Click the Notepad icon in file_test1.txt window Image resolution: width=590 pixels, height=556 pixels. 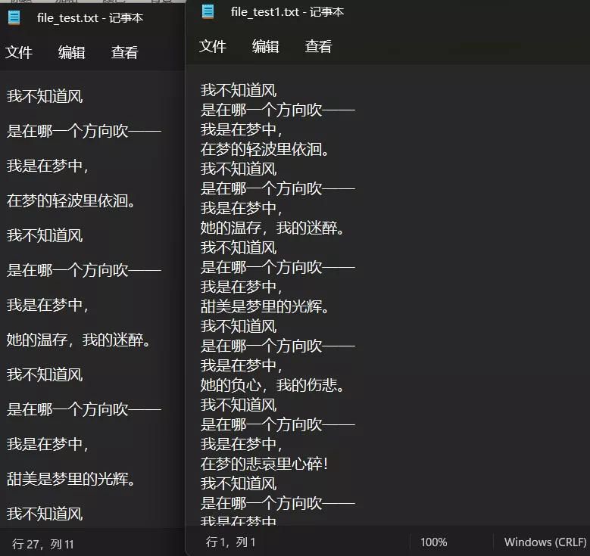point(208,11)
